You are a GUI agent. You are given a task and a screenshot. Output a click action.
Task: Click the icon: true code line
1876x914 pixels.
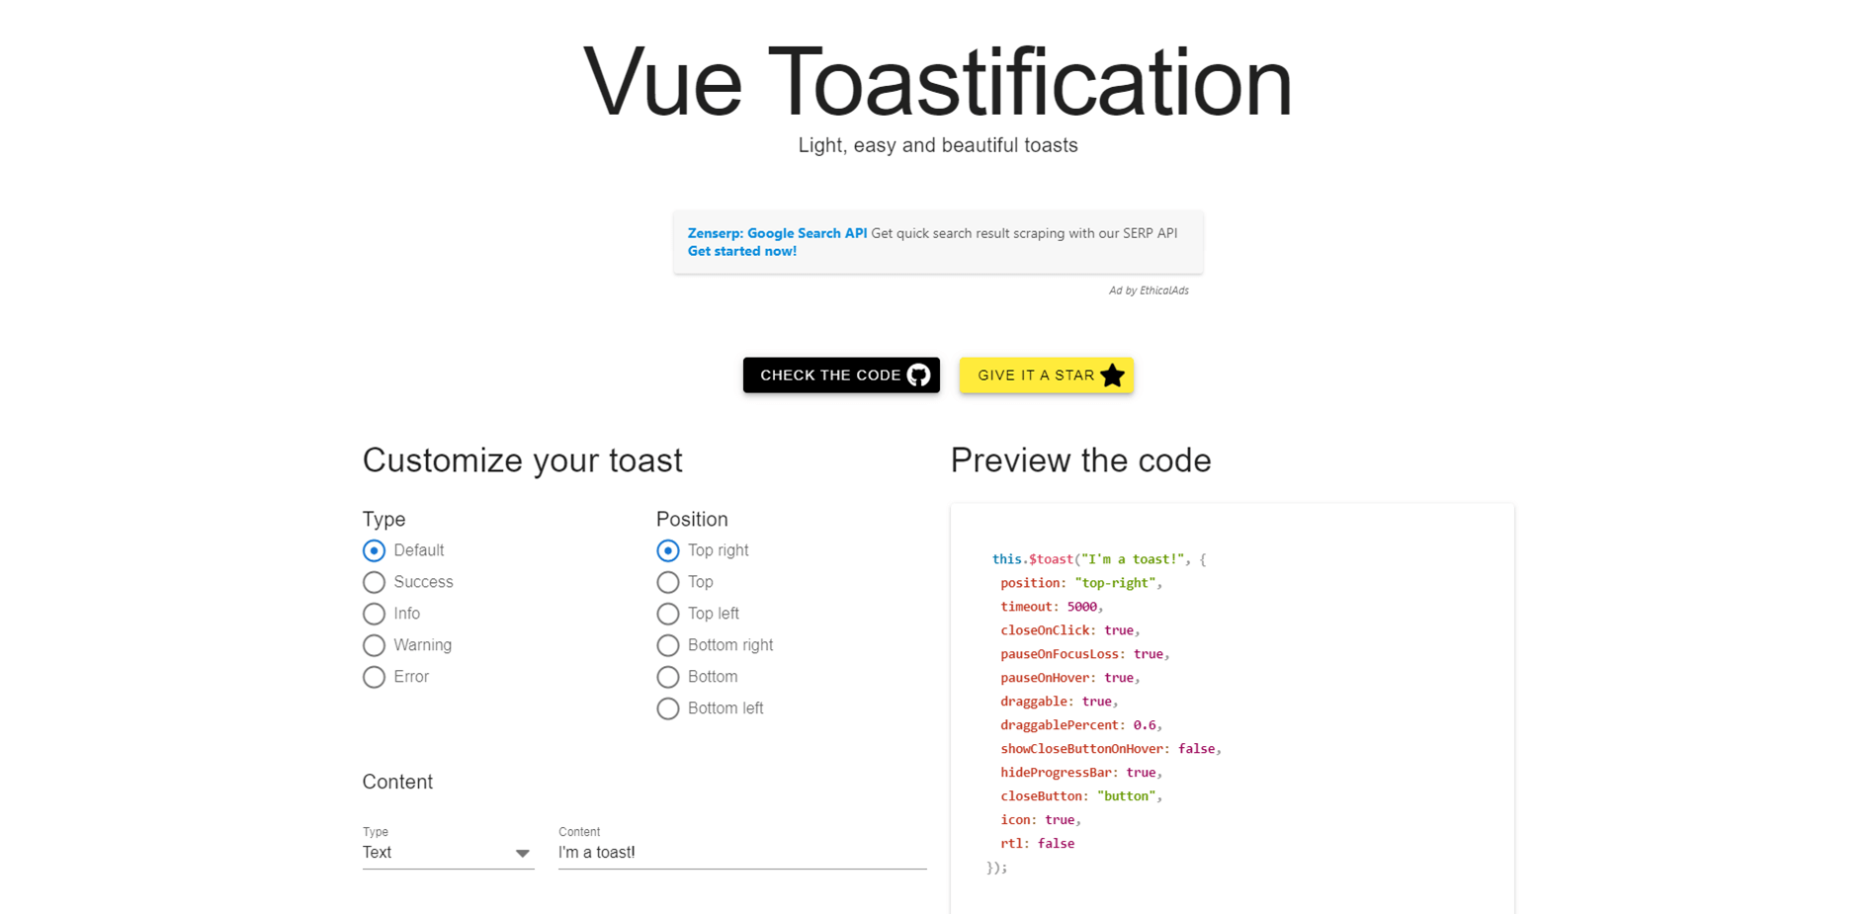[x=1041, y=820]
